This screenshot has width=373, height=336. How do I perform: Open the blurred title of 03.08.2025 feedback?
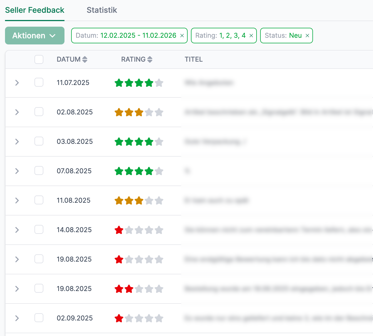click(215, 142)
